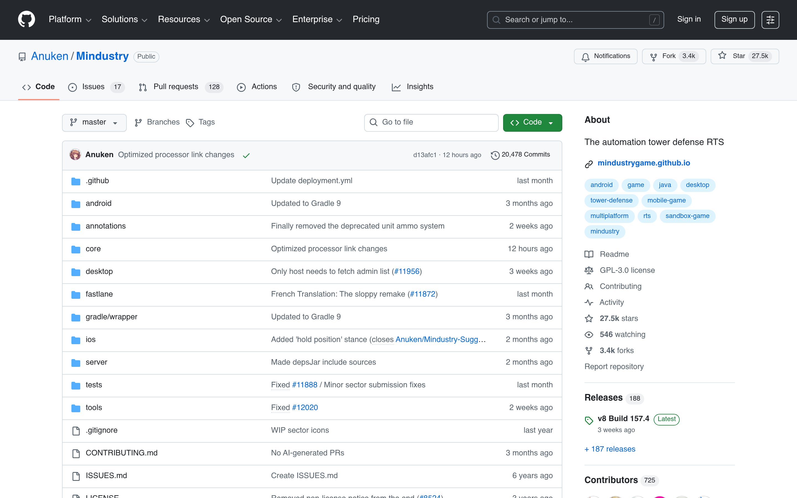Screen dimensions: 797x498
Task: Switch to the Issues tab
Action: (x=96, y=87)
